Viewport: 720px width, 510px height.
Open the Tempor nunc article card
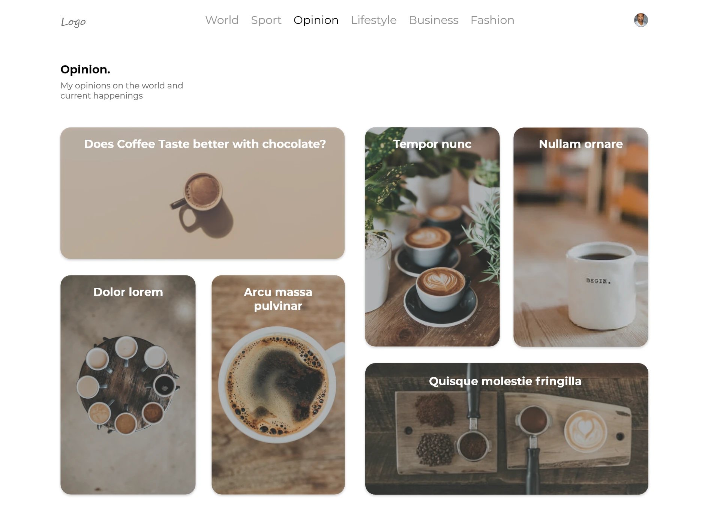click(432, 237)
